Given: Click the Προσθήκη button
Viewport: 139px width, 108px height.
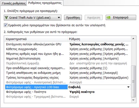Looking at the screenshot, I should (73, 18).
